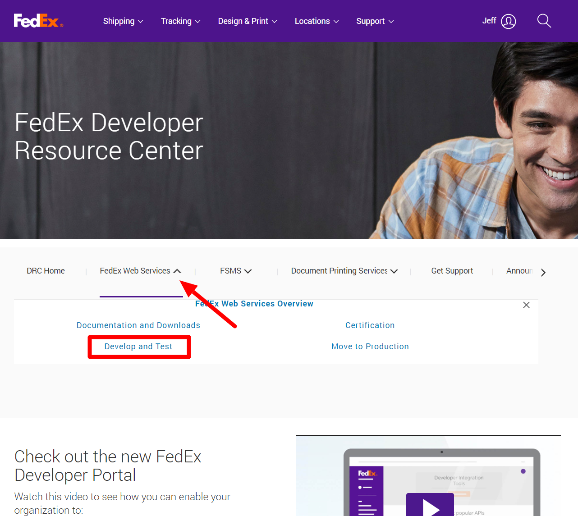This screenshot has height=516, width=578.
Task: Switch to the DRC Home tab
Action: [46, 271]
